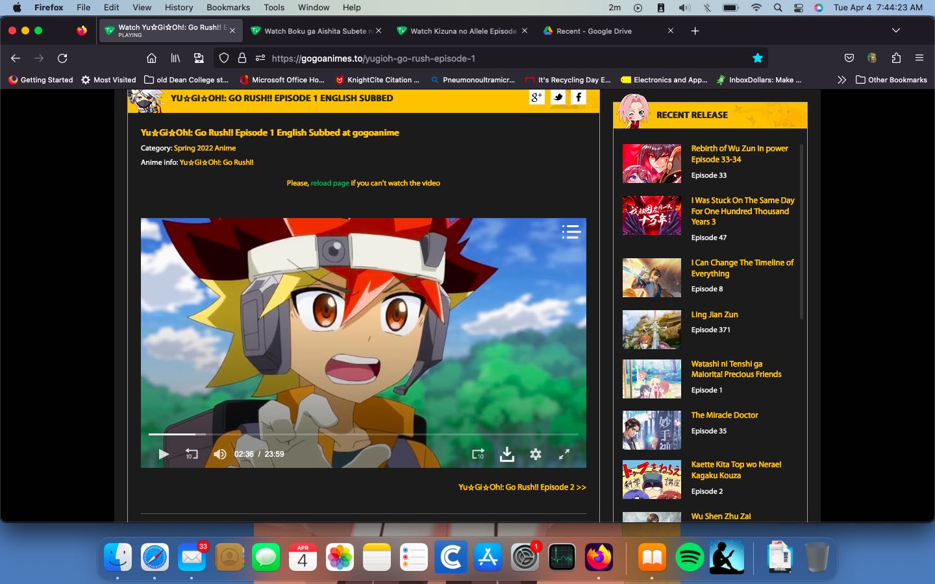Rewind the video 10 seconds
Viewport: 935px width, 584px height.
point(192,454)
